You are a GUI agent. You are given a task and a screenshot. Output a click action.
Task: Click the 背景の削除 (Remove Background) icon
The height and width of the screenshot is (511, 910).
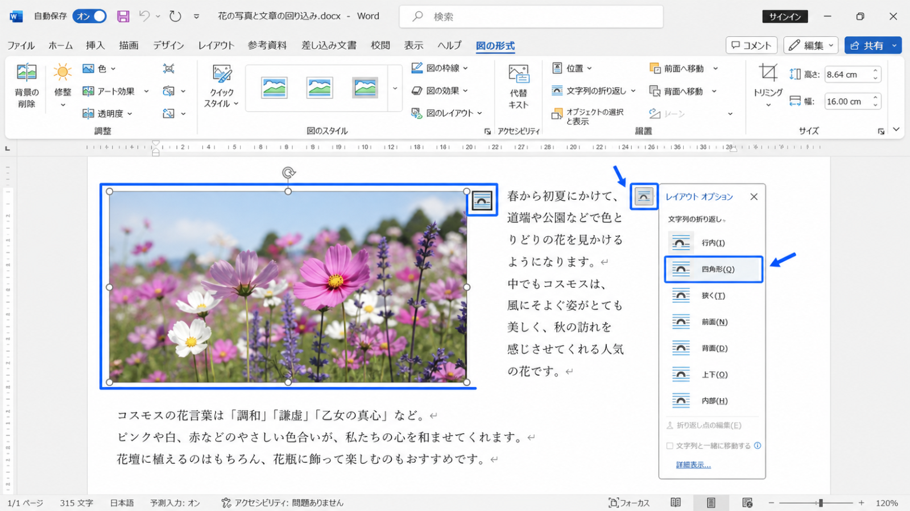pos(26,73)
